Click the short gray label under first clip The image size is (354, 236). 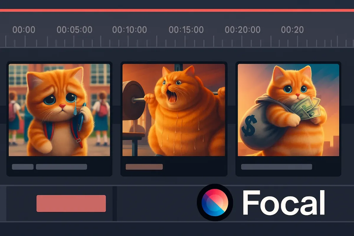23,167
